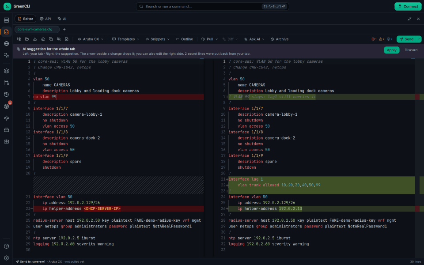Click the '<DHCP-SERVER-IP>' placeholder text
The image size is (424, 265).
102,209
